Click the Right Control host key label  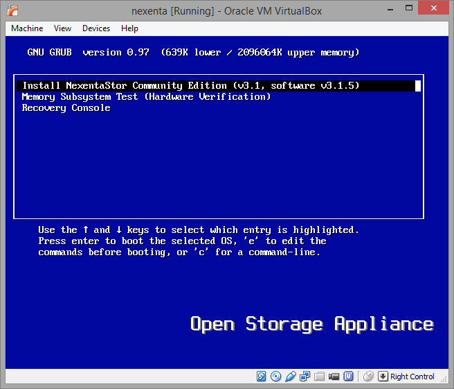coord(412,377)
